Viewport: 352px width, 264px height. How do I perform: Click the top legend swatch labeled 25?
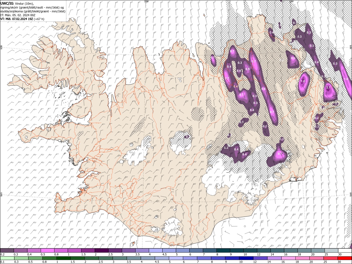point(331,251)
